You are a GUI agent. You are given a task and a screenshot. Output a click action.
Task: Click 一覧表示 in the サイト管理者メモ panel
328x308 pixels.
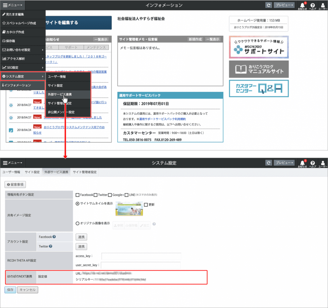point(213,39)
